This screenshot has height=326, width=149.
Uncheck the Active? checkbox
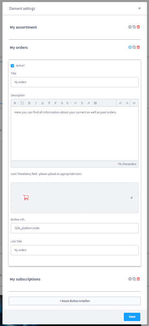pos(12,66)
